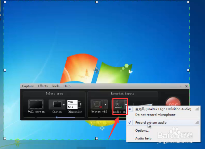Viewport: 205px width, 149px height.
Task: Select Full screen recording area
Action: pos(36,104)
